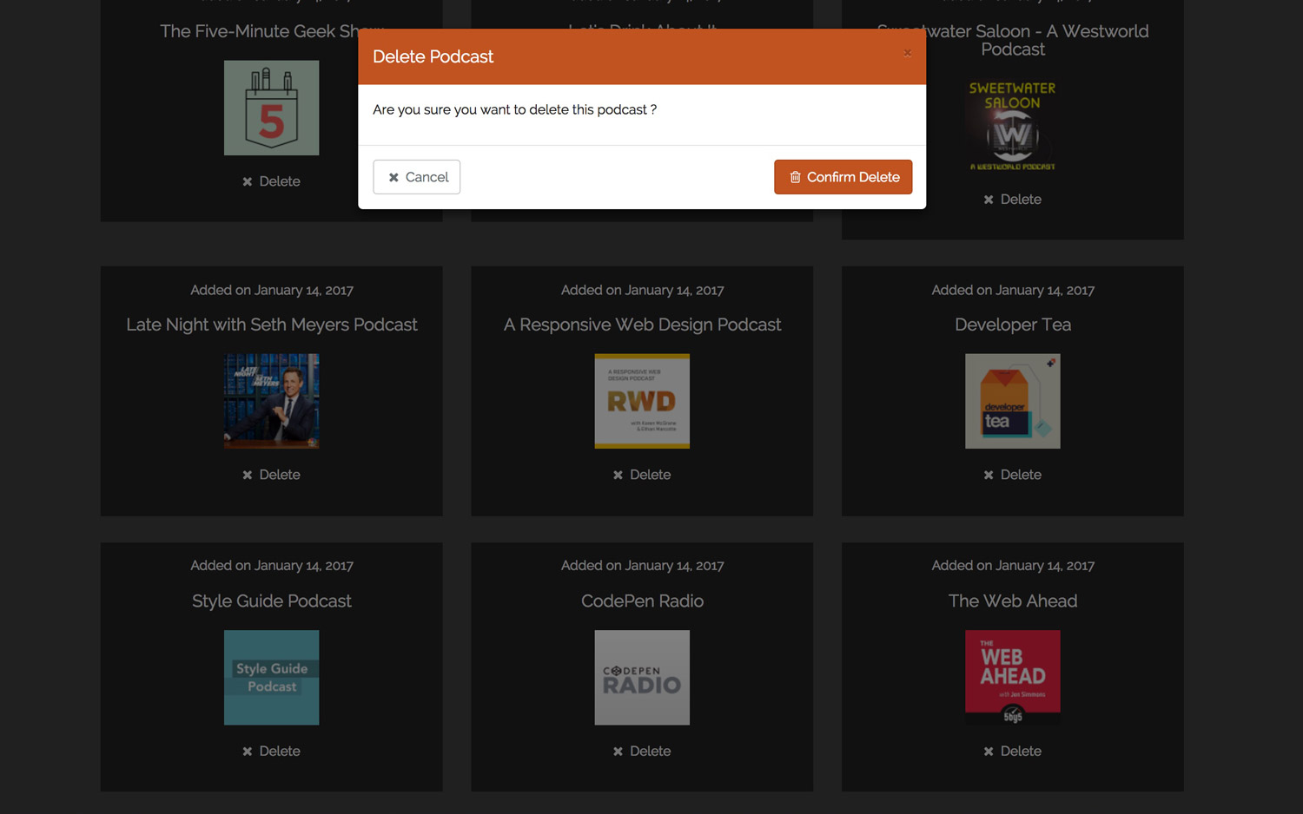Cancel the delete podcast dialog

click(x=417, y=177)
